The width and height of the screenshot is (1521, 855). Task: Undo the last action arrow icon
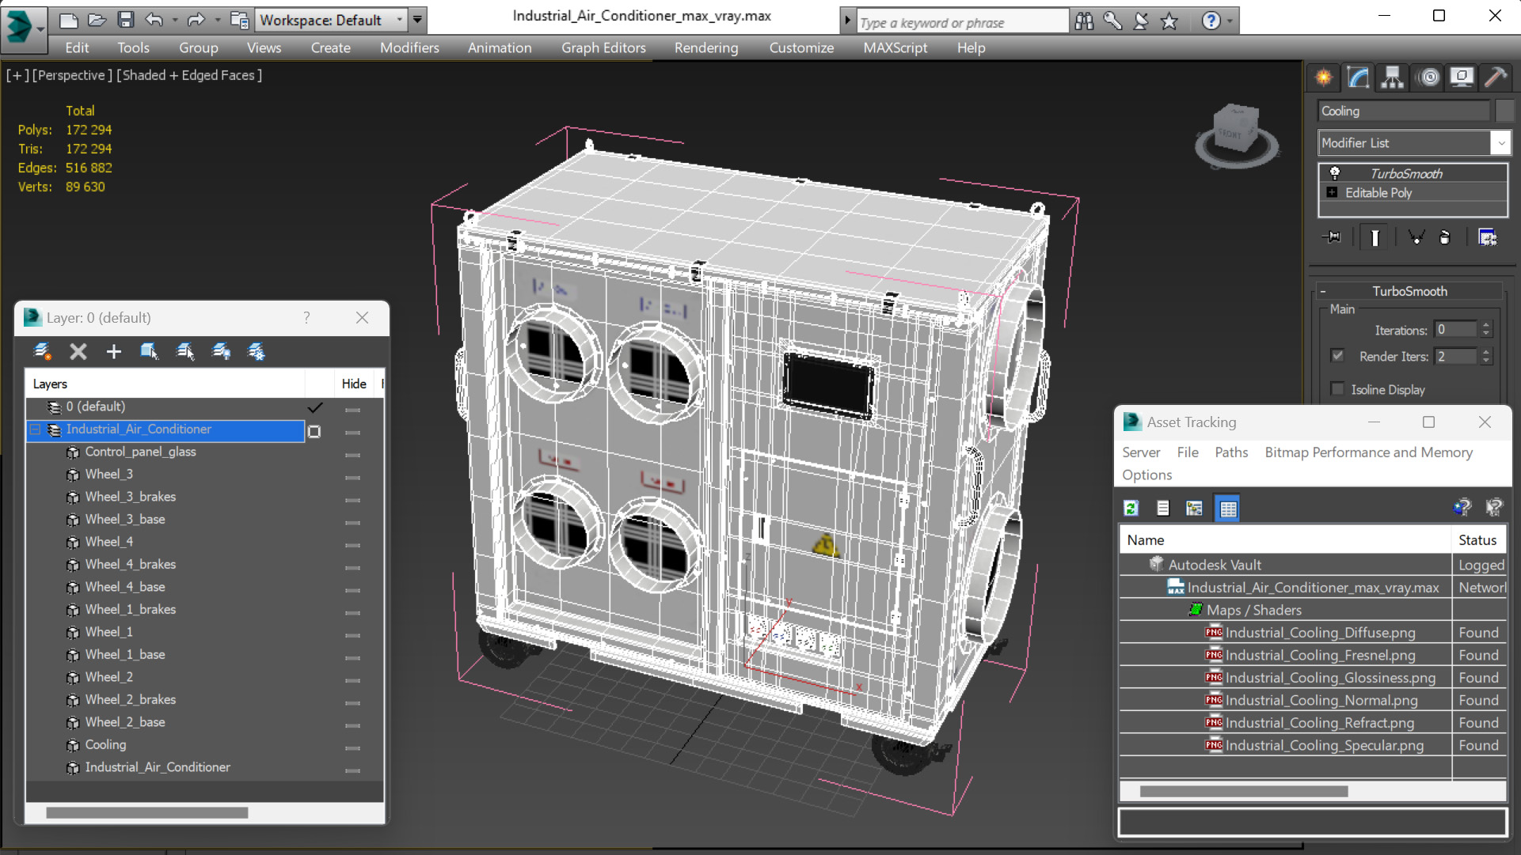click(x=154, y=20)
